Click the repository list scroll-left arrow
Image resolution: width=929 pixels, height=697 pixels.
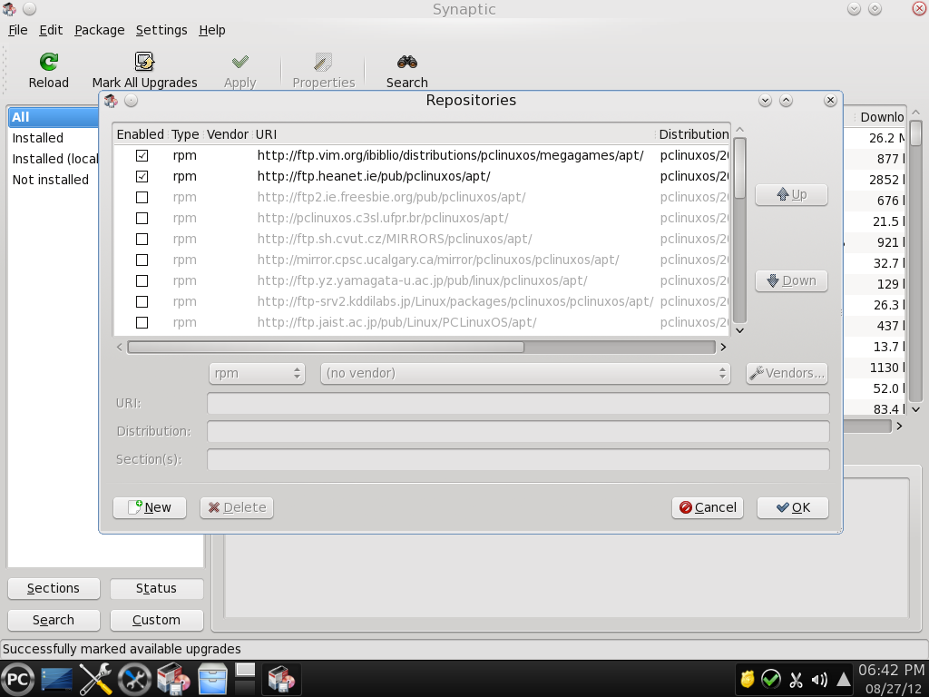[119, 348]
